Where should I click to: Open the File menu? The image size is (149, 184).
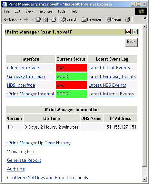(x=7, y=11)
